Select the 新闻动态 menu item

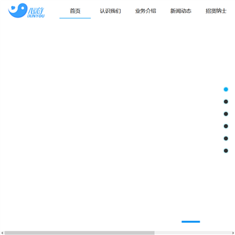181,11
